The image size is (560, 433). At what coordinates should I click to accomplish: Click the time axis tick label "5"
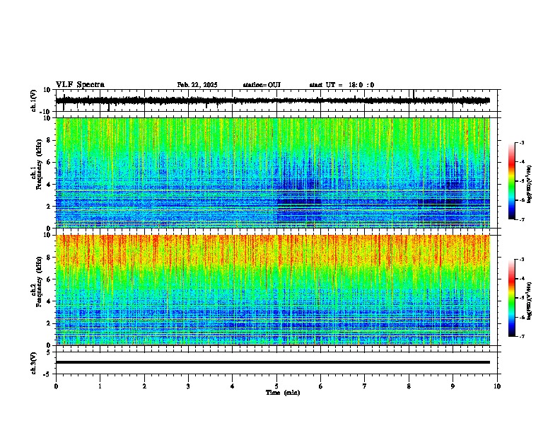tap(276, 386)
